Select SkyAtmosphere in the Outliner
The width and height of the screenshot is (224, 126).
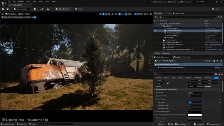coord(172,35)
